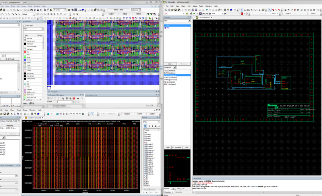
Task: Open the CPU library dropdown in Libraries panel
Action: coord(177,21)
